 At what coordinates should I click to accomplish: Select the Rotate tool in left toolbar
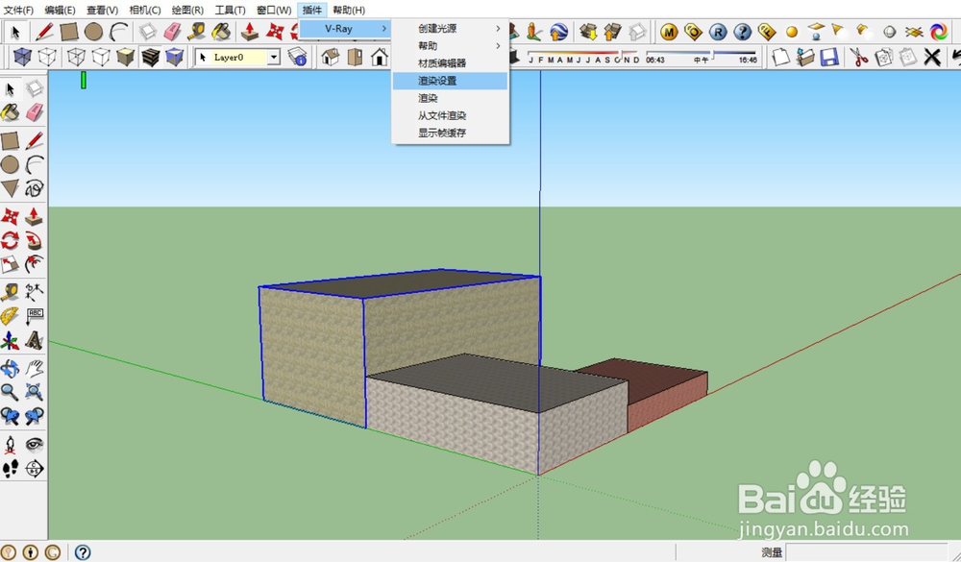(10, 240)
